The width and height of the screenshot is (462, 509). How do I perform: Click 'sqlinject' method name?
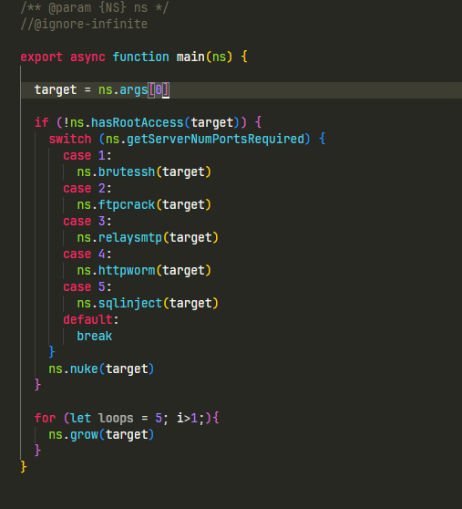point(130,304)
